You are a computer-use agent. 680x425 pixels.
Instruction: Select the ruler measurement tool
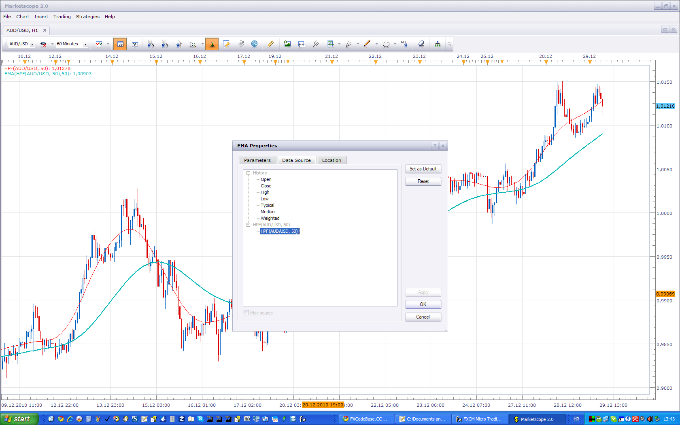(x=271, y=44)
